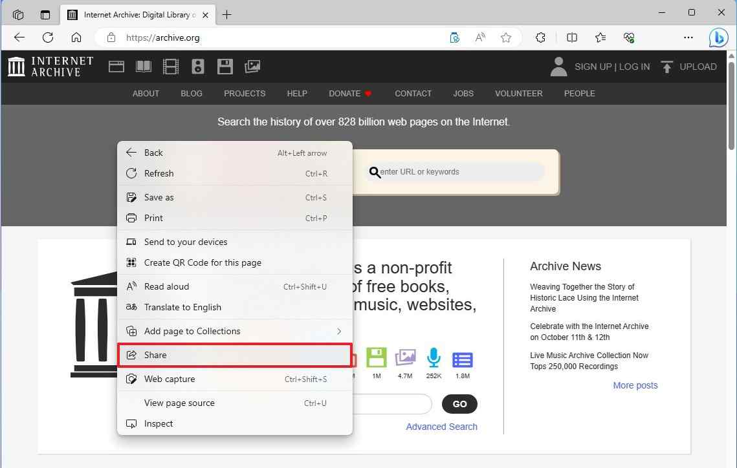
Task: Open the Settings and more ellipsis menu
Action: pyautogui.click(x=688, y=37)
